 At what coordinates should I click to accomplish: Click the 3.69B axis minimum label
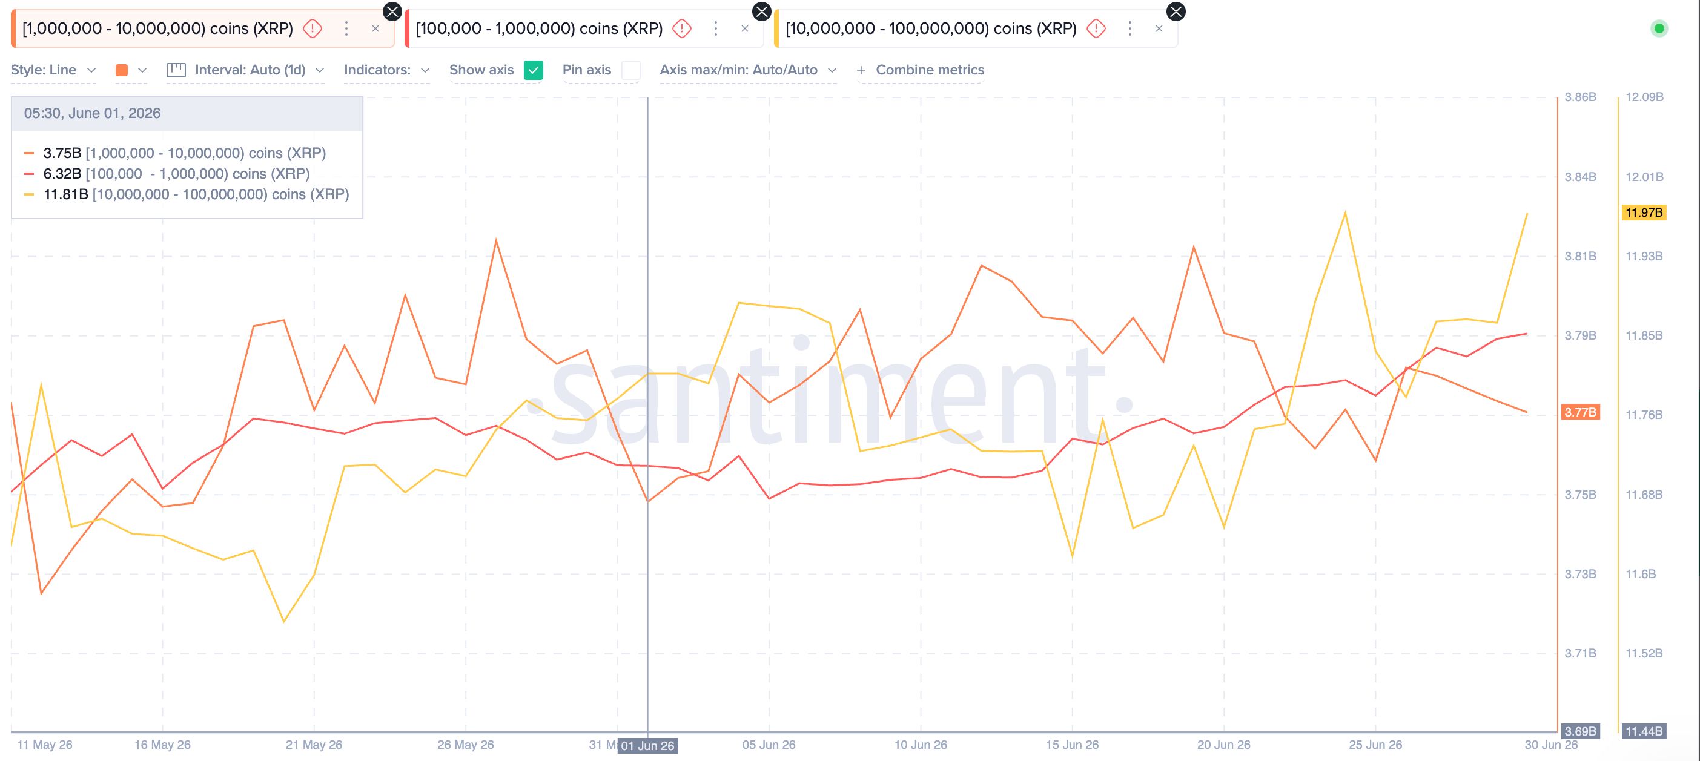(x=1581, y=731)
